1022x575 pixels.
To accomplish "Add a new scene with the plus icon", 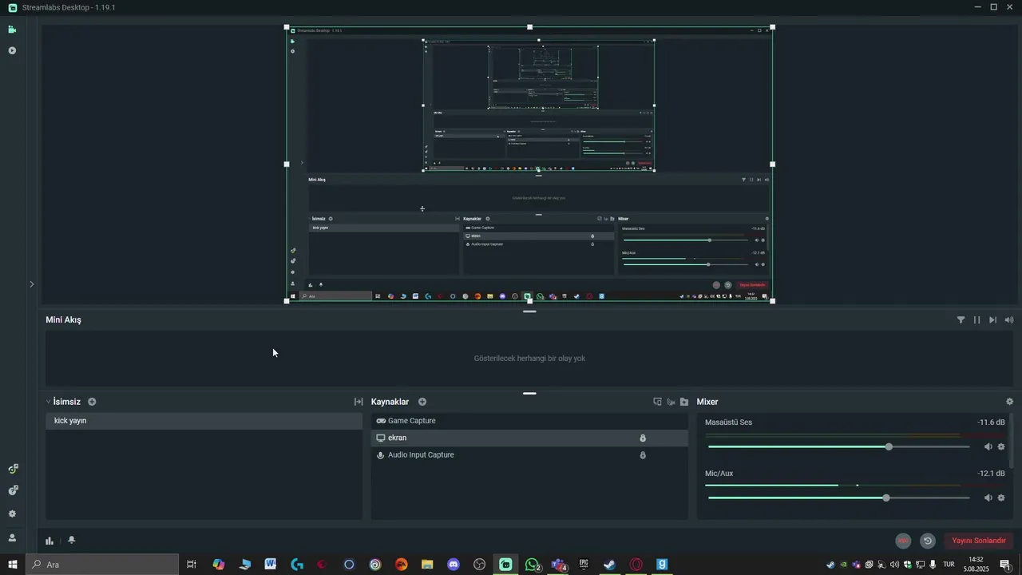I will [x=92, y=402].
